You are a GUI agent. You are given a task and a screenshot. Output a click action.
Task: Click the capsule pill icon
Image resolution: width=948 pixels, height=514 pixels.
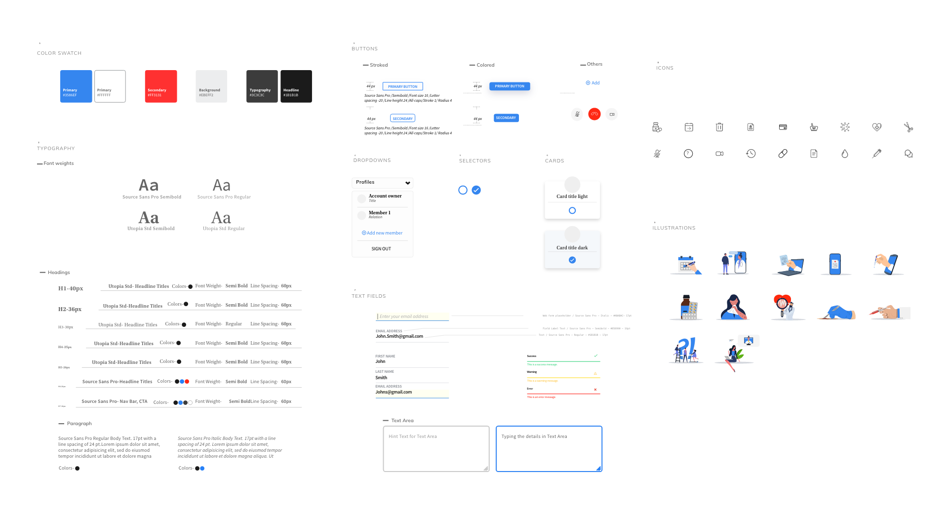(x=783, y=154)
